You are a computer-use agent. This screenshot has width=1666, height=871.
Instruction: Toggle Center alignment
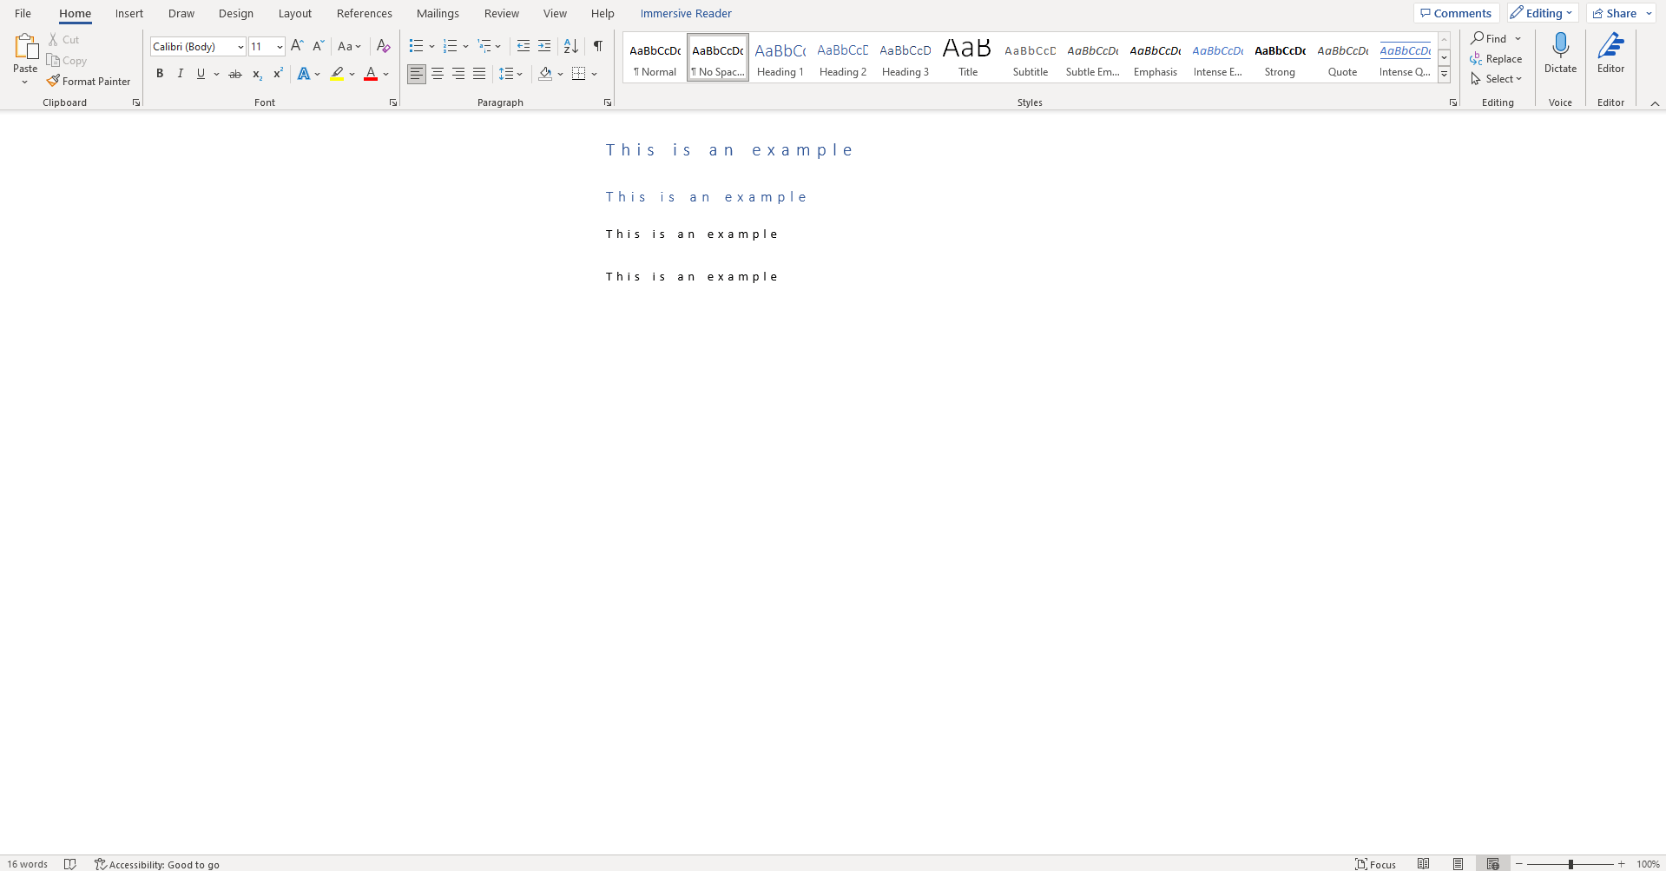pos(438,74)
